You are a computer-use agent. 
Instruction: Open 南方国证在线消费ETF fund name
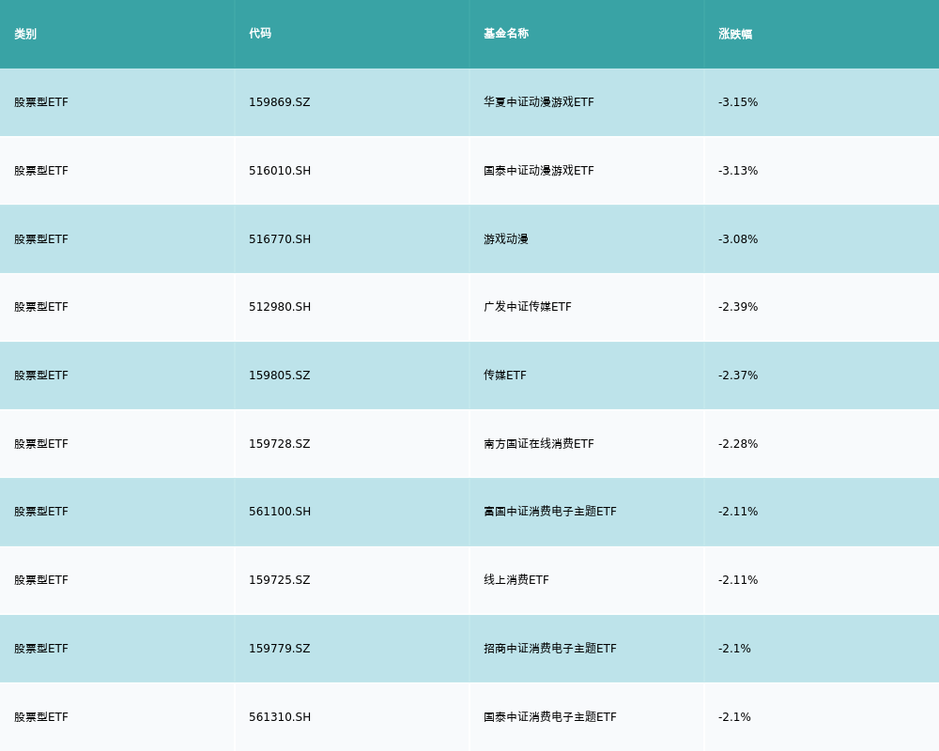538,444
